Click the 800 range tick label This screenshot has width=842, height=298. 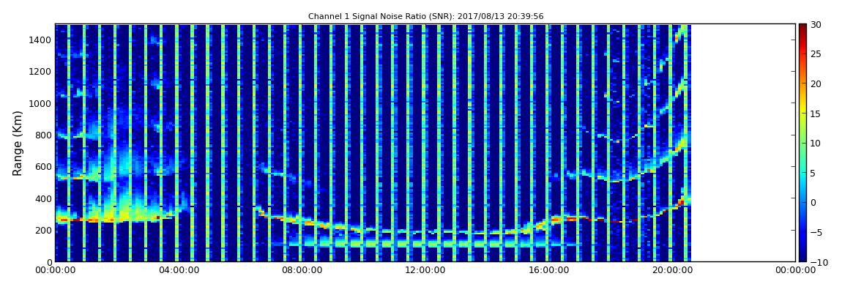[x=43, y=135]
